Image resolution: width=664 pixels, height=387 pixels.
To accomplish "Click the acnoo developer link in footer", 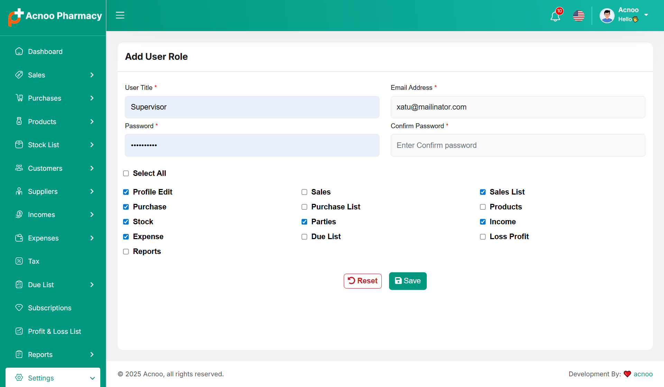I will click(643, 374).
